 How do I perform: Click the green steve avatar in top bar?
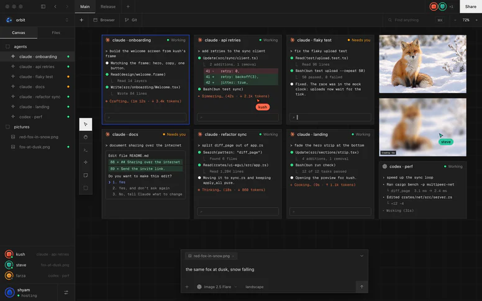pos(442,6)
